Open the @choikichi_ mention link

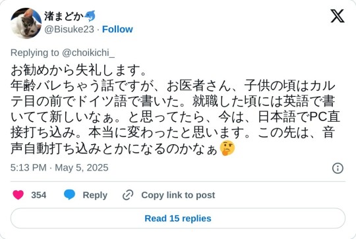click(x=88, y=53)
